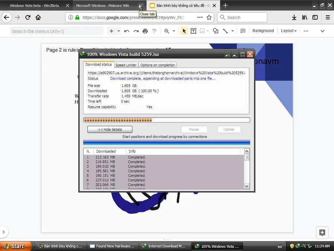Viewport: 334px width, 251px height.
Task: Click the zoom magnifier tool
Action: pos(167,31)
